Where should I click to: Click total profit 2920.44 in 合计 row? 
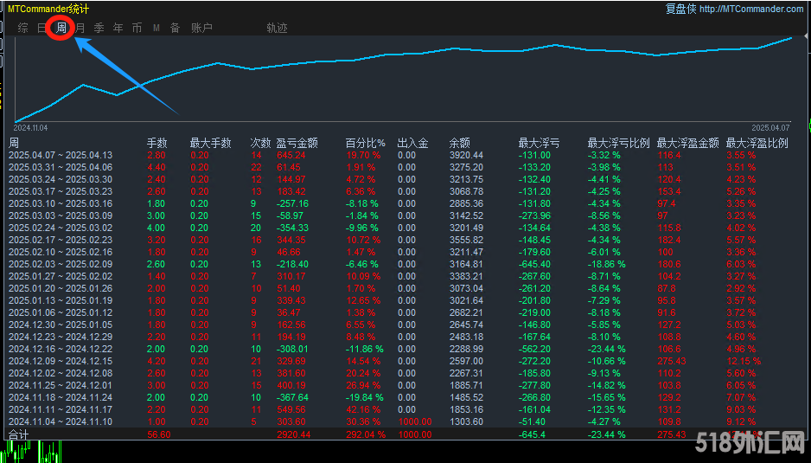(293, 434)
